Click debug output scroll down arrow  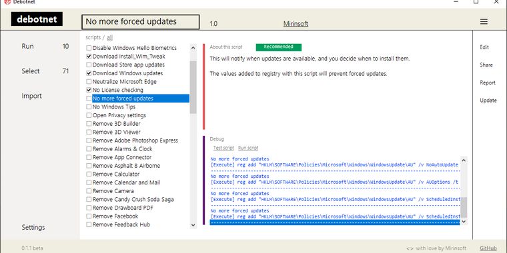[x=464, y=221]
